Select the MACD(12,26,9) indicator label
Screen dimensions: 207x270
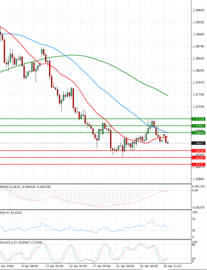[x=10, y=187]
